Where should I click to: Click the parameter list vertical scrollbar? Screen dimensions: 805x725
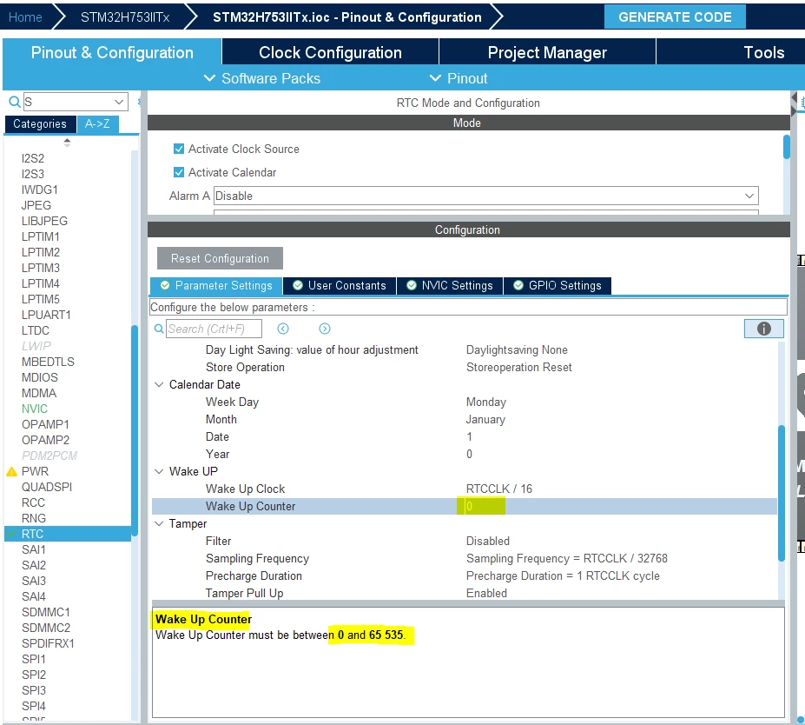tap(782, 493)
